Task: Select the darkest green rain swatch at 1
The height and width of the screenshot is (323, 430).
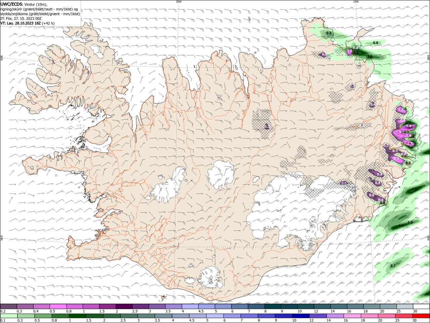Action: (77, 316)
